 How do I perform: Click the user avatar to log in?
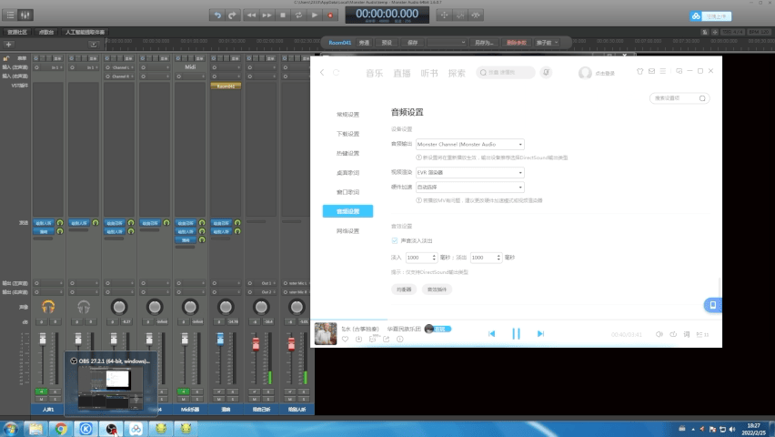click(x=585, y=73)
